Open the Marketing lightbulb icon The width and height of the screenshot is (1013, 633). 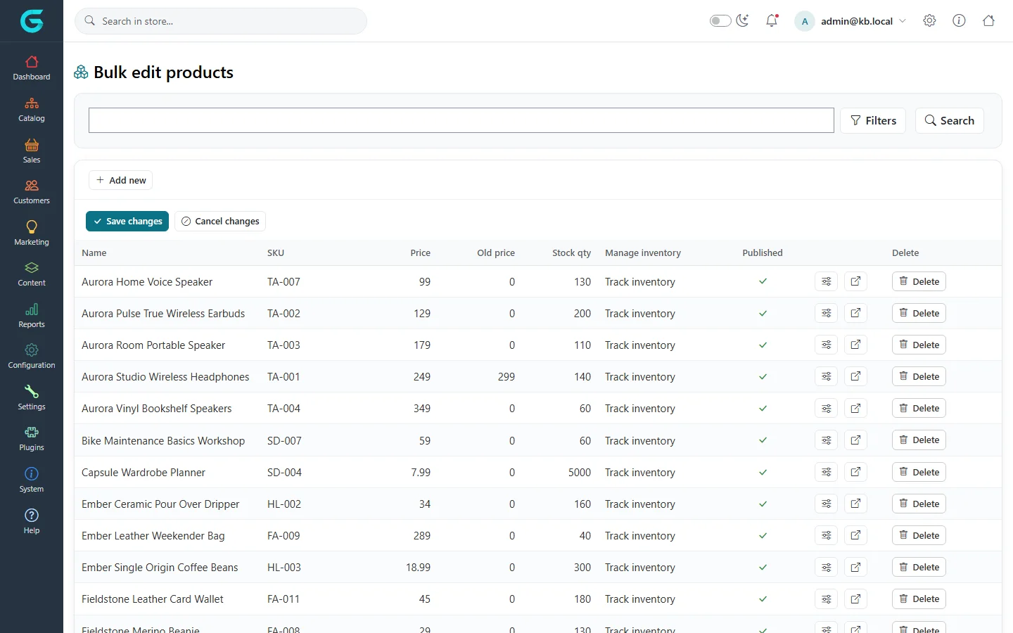pyautogui.click(x=32, y=226)
